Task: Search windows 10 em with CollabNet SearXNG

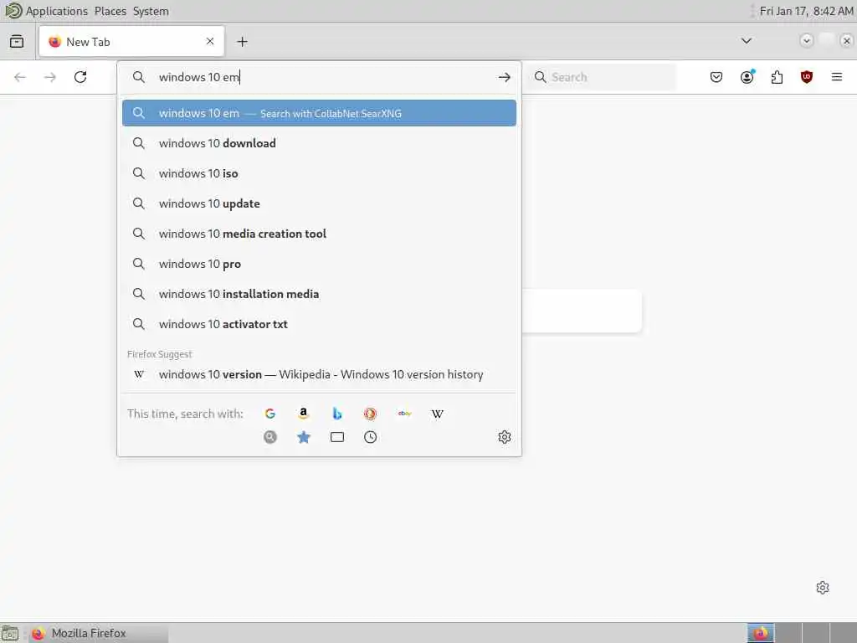Action: coord(319,113)
